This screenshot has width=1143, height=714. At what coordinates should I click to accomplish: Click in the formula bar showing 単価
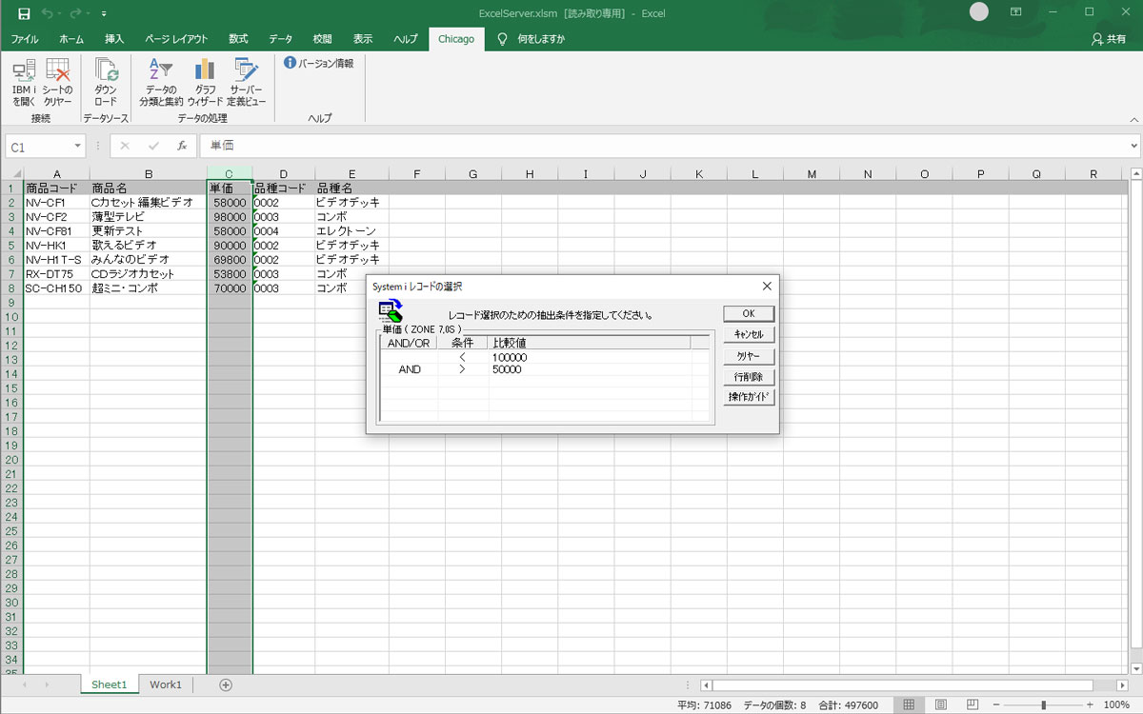(x=663, y=147)
